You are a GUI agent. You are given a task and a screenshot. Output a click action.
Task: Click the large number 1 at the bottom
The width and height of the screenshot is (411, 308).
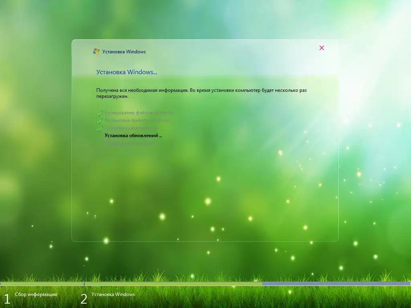tap(7, 299)
